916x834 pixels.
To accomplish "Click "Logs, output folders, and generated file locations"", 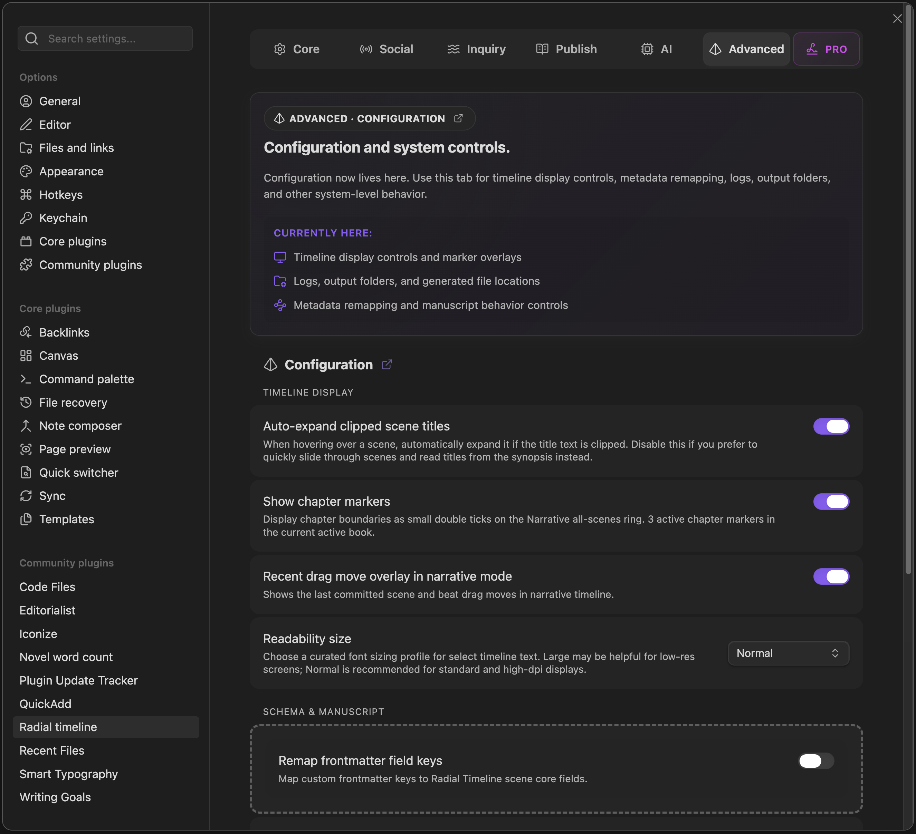I will coord(417,281).
